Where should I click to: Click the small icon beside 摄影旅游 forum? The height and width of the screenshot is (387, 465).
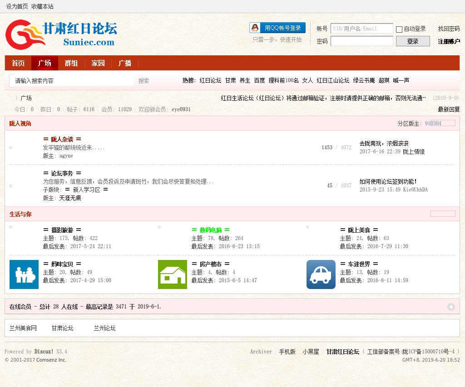coord(11,227)
